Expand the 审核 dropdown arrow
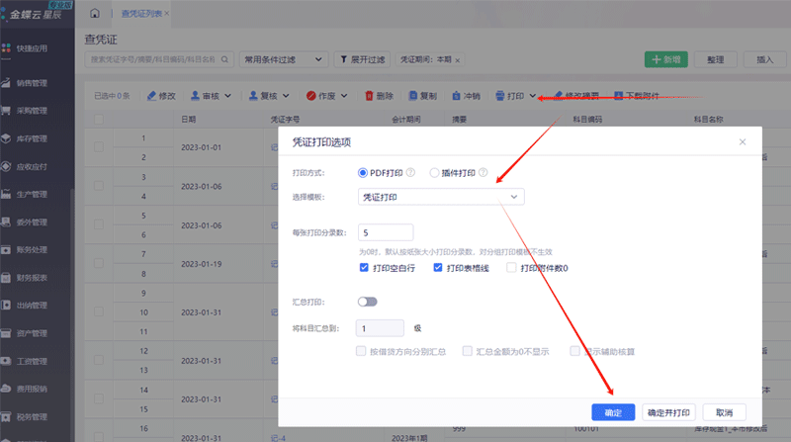 (228, 96)
